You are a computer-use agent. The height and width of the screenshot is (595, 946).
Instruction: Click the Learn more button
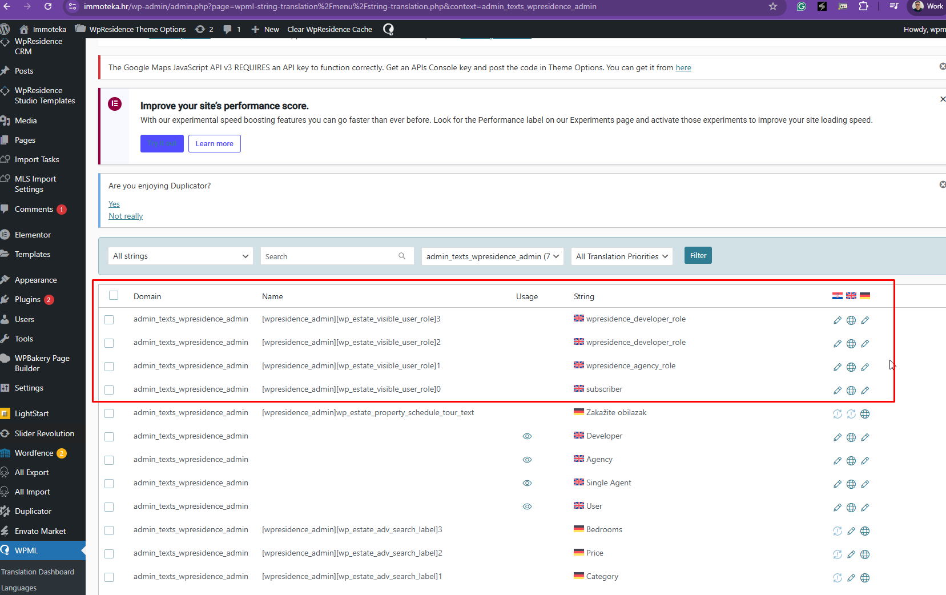point(214,143)
